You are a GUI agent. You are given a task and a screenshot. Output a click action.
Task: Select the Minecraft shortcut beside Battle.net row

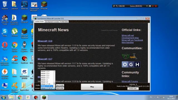coord(44,5)
